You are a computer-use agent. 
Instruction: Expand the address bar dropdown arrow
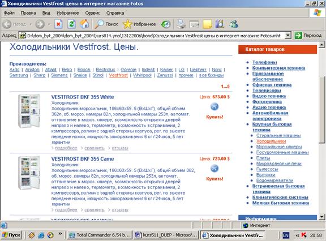pyautogui.click(x=288, y=36)
